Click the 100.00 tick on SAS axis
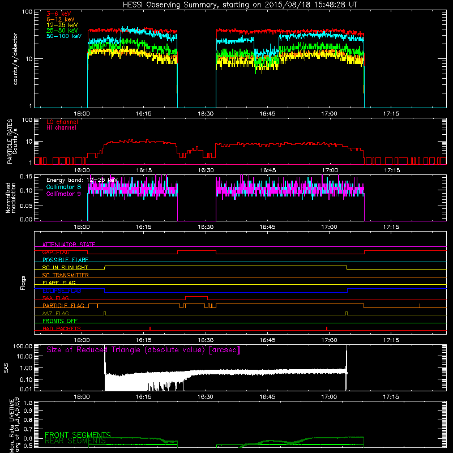The height and width of the screenshot is (453, 453). pos(23,346)
